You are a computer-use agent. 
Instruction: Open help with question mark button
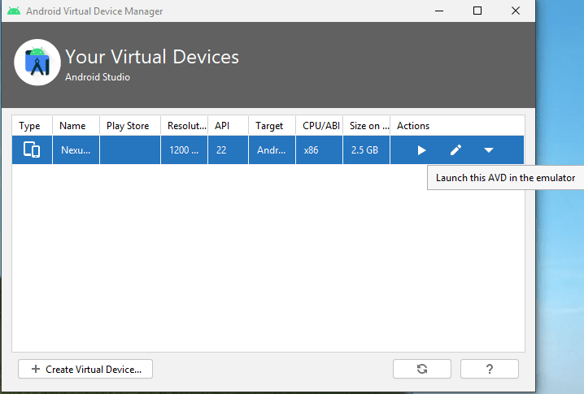click(x=490, y=369)
